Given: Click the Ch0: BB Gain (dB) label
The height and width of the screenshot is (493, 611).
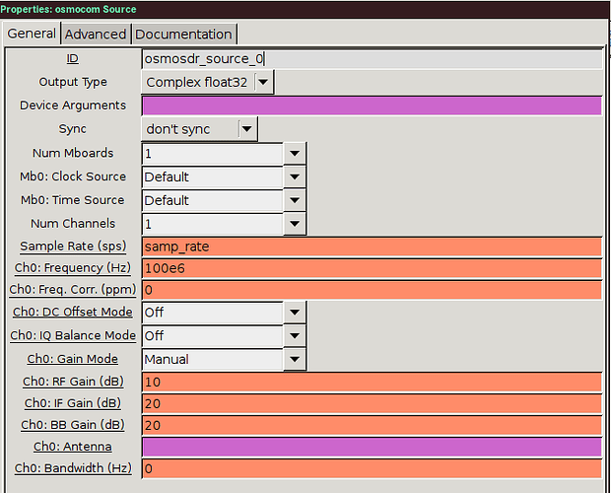Looking at the screenshot, I should tap(73, 425).
